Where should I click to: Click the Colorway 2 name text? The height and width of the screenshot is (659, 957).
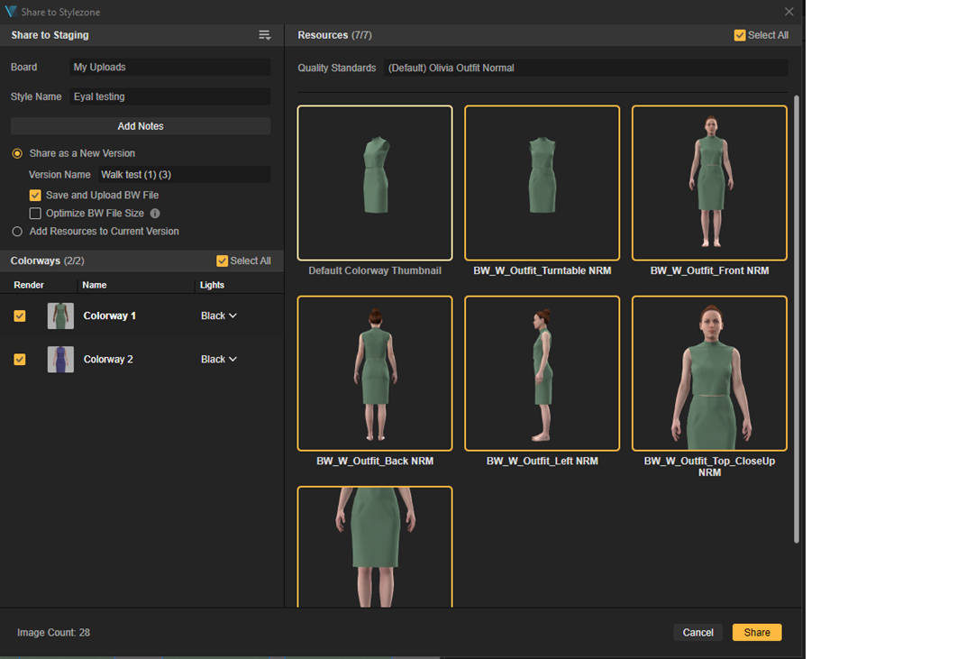108,359
